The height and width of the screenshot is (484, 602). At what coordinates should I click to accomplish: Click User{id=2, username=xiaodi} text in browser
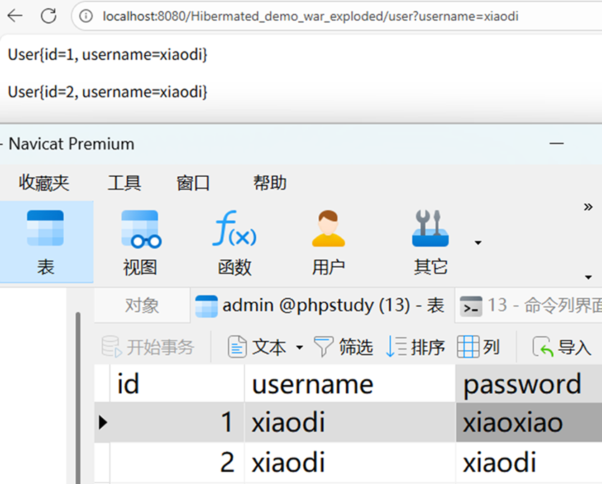107,92
